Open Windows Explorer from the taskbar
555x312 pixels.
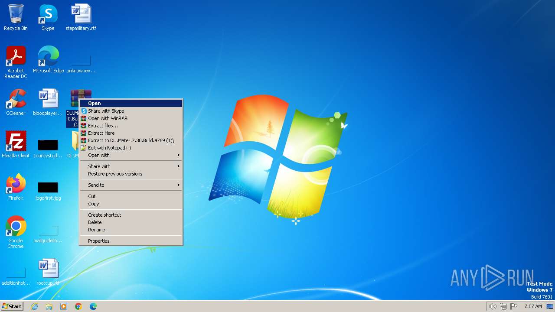pos(49,306)
